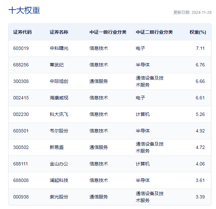Screen dimensions: 216x209
Task: Click the weight value 5.26
Action: tap(200, 114)
